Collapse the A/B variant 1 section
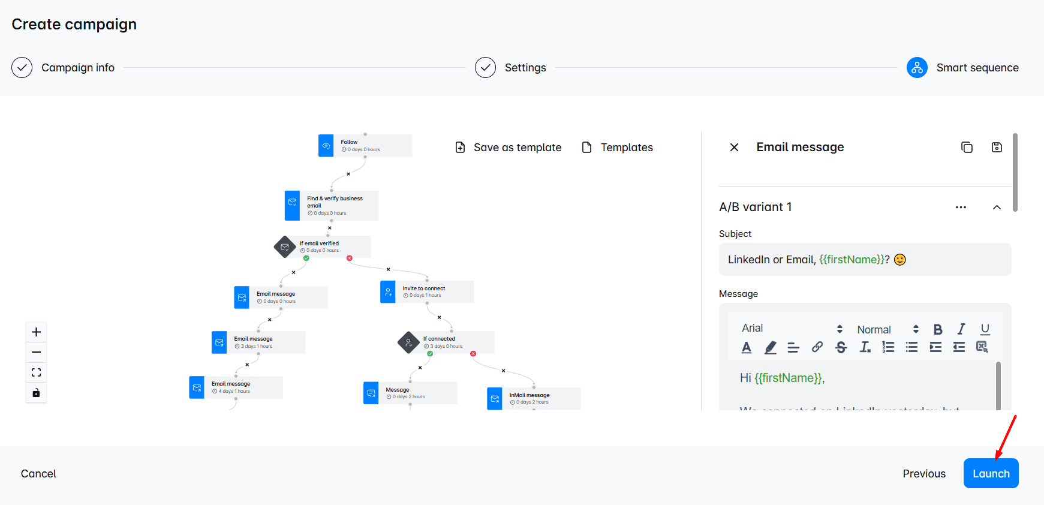Viewport: 1044px width, 505px height. 997,207
